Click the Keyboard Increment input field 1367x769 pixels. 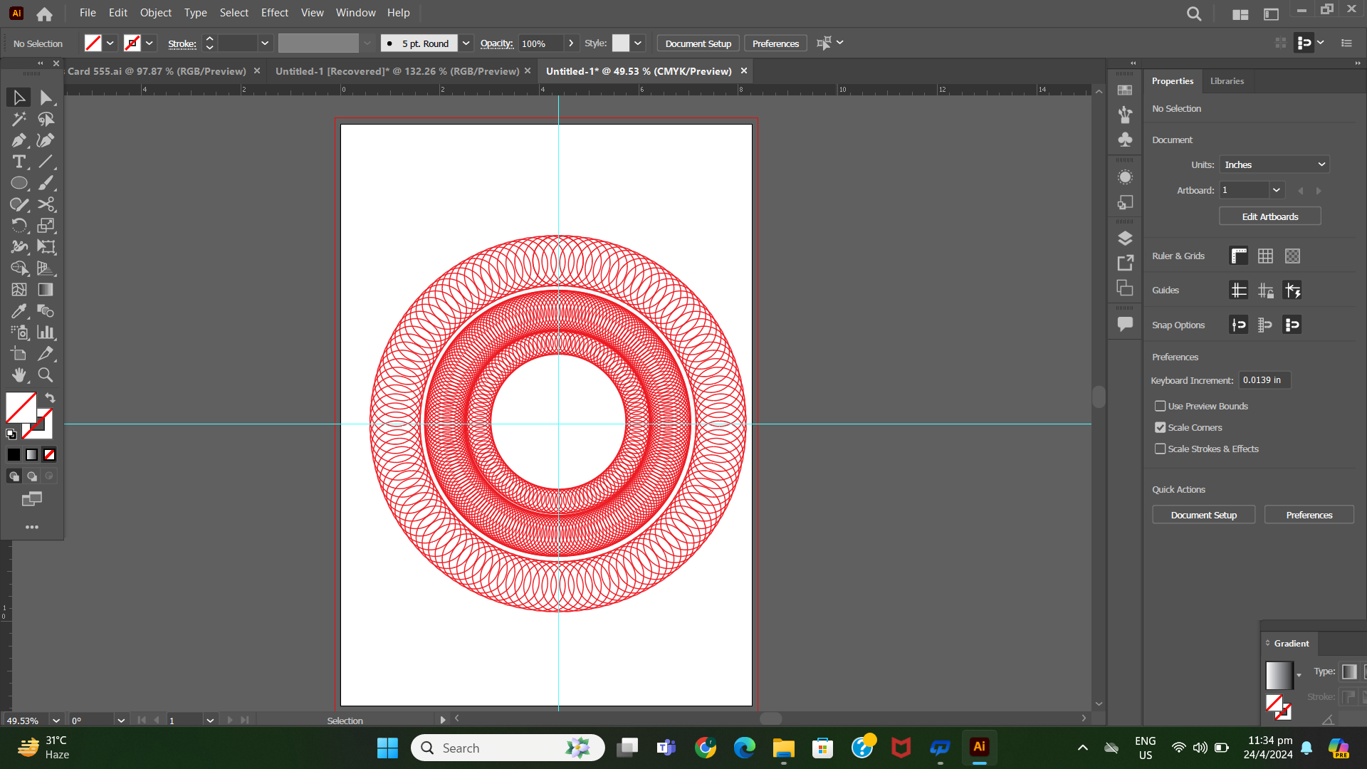[1264, 380]
